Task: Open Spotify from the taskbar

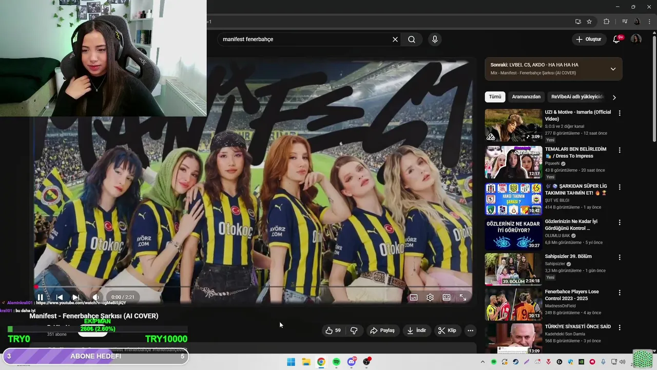Action: [336, 362]
